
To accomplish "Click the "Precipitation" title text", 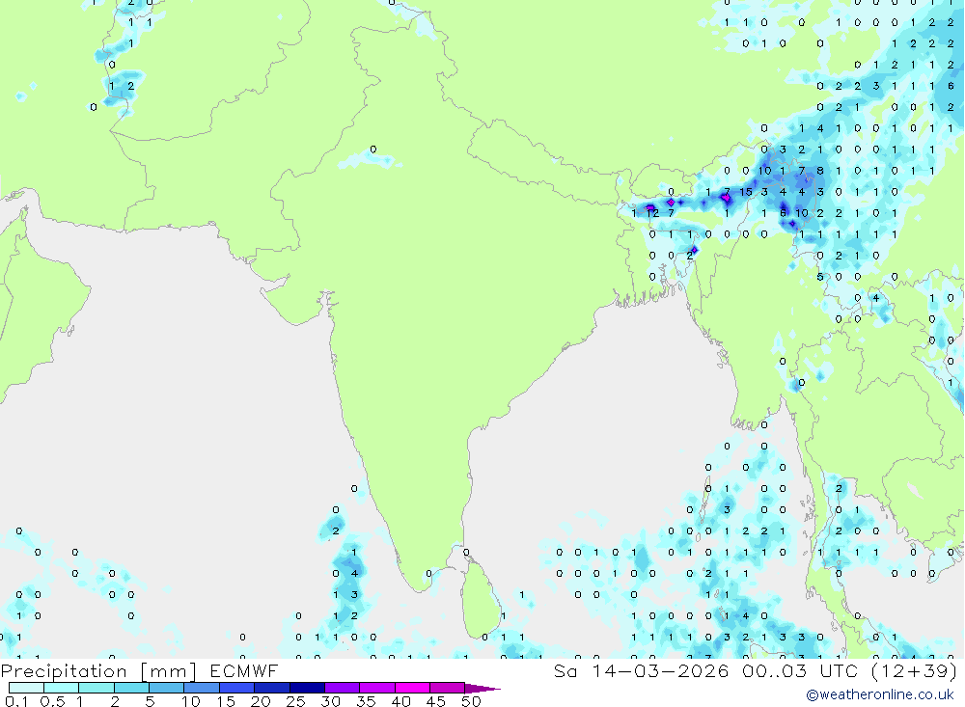I will point(64,671).
